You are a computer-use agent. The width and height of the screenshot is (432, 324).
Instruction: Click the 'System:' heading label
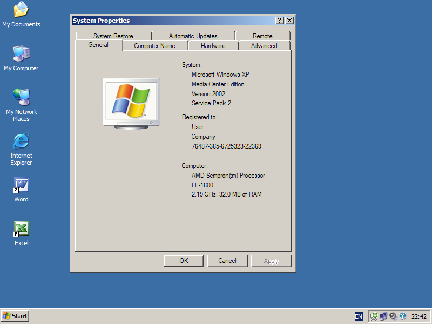click(192, 65)
